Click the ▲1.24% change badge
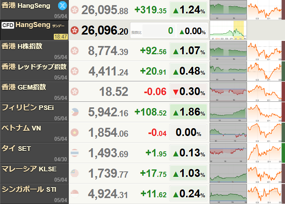The height and width of the screenshot is (204, 285). click(188, 10)
